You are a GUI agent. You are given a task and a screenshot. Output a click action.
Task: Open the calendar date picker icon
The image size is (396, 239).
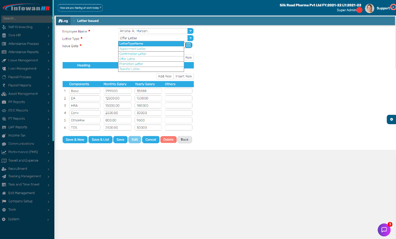point(189,45)
